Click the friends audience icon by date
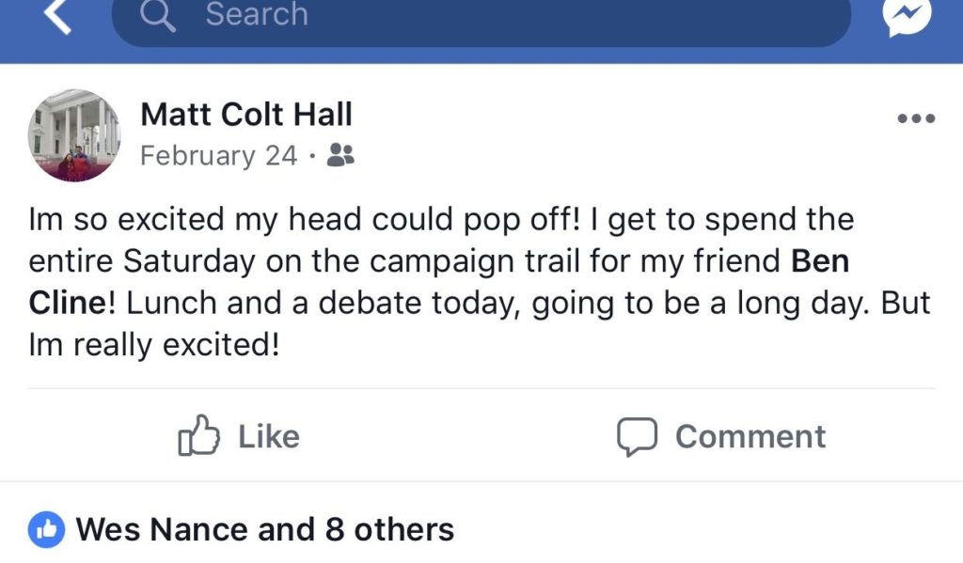The image size is (963, 563). (340, 156)
